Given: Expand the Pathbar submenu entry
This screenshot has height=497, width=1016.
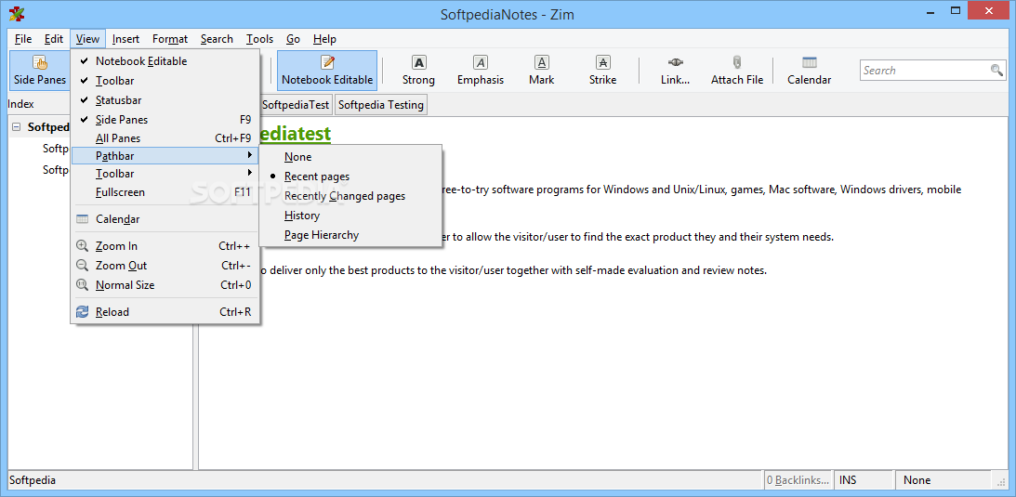Looking at the screenshot, I should point(164,156).
